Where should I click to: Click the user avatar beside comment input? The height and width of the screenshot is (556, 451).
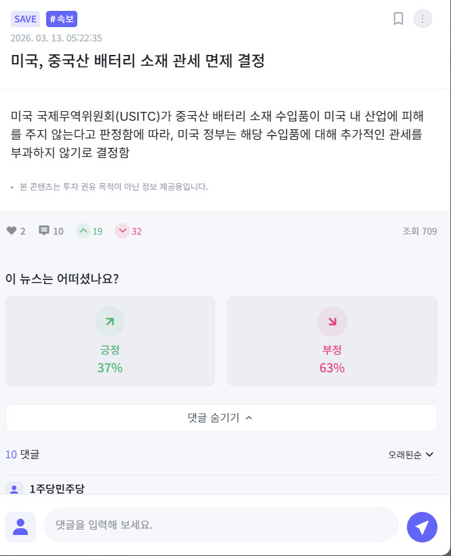point(20,527)
